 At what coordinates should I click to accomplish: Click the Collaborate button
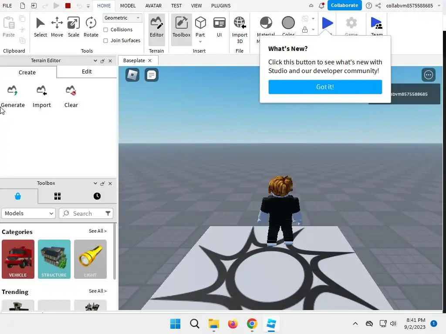point(345,5)
